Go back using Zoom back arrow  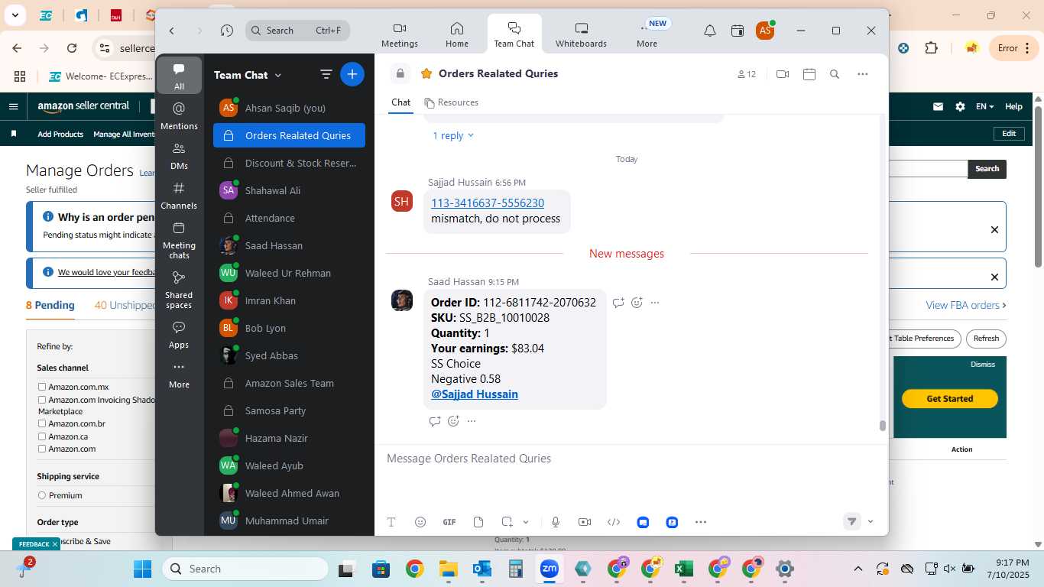click(x=172, y=31)
